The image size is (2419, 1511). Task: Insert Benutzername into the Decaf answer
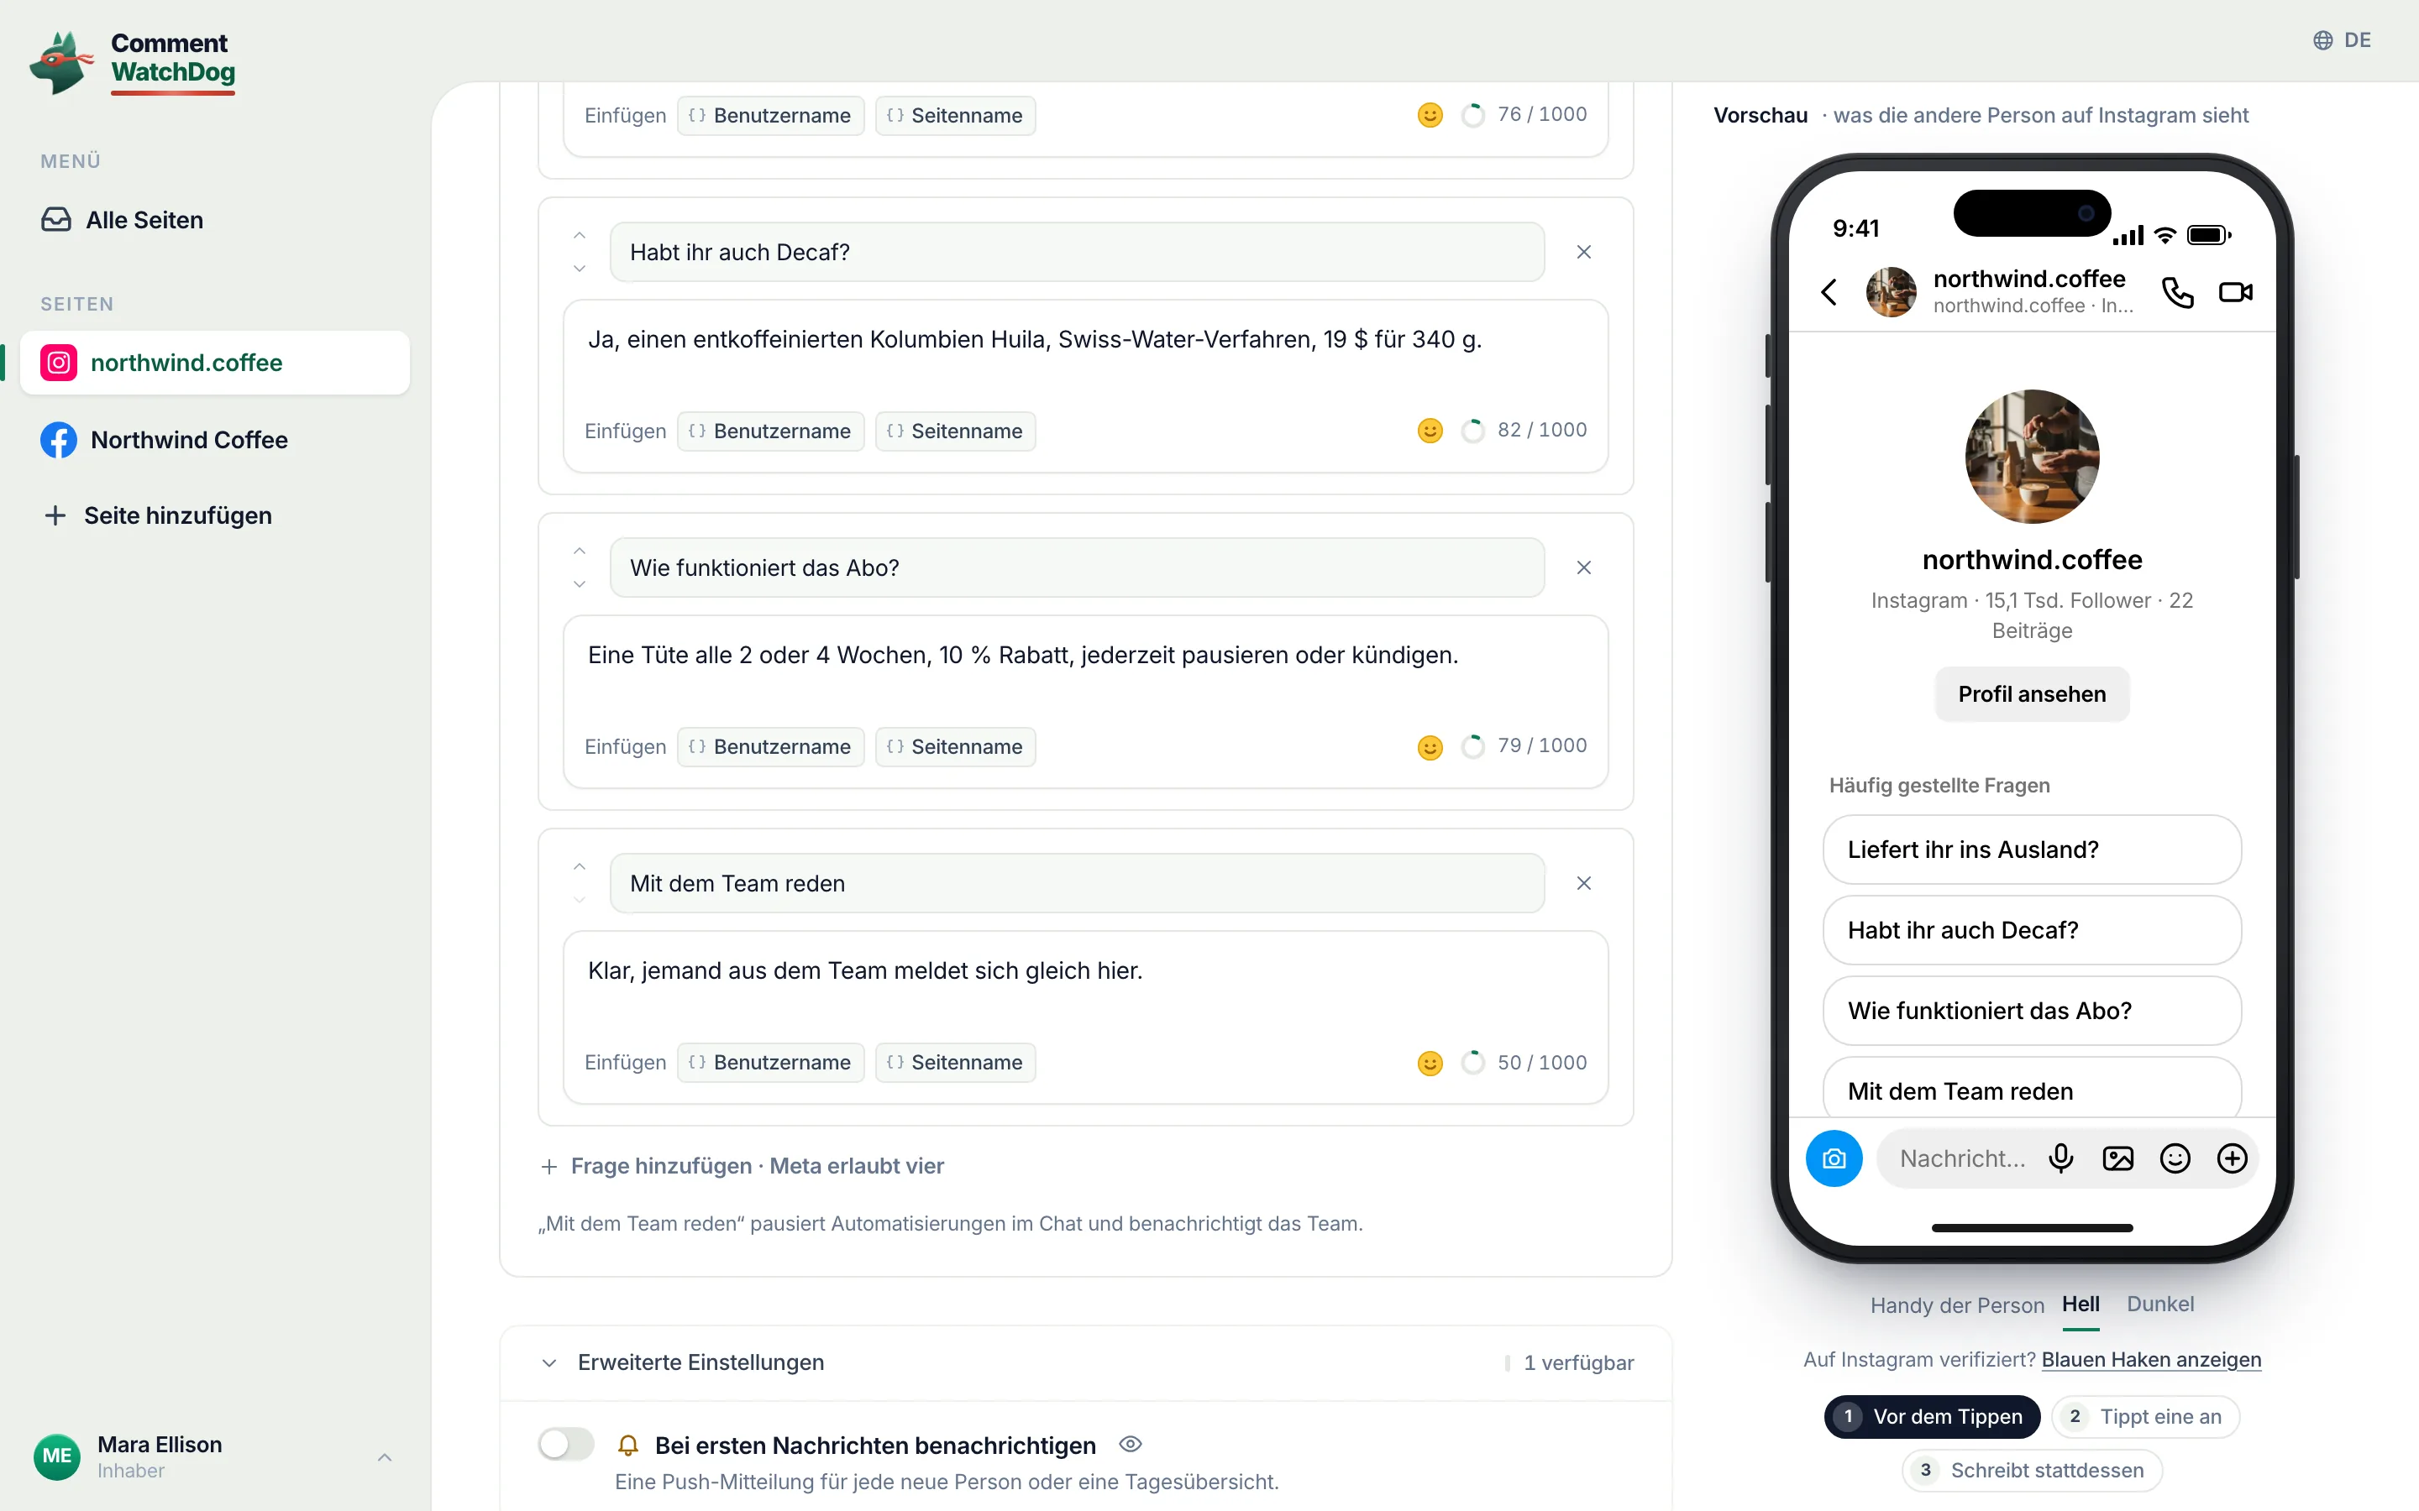pyautogui.click(x=769, y=431)
